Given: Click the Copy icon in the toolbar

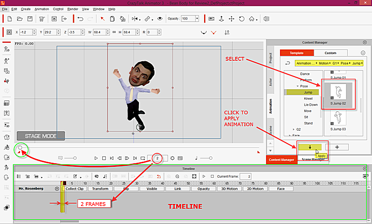Looking at the screenshot, I should click(113, 19).
